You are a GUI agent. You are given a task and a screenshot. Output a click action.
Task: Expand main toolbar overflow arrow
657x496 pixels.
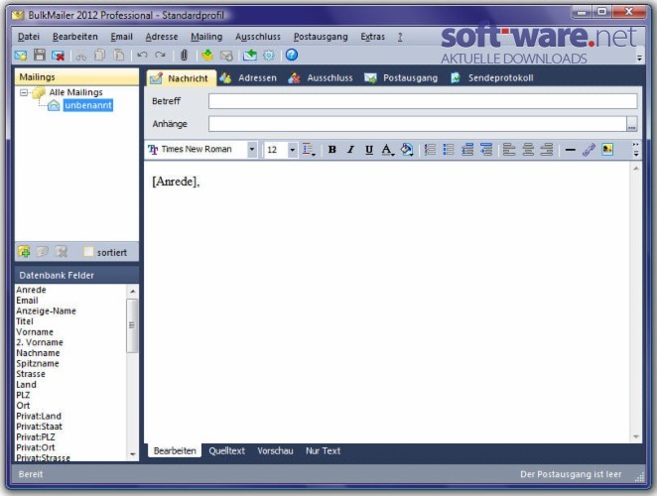(639, 59)
